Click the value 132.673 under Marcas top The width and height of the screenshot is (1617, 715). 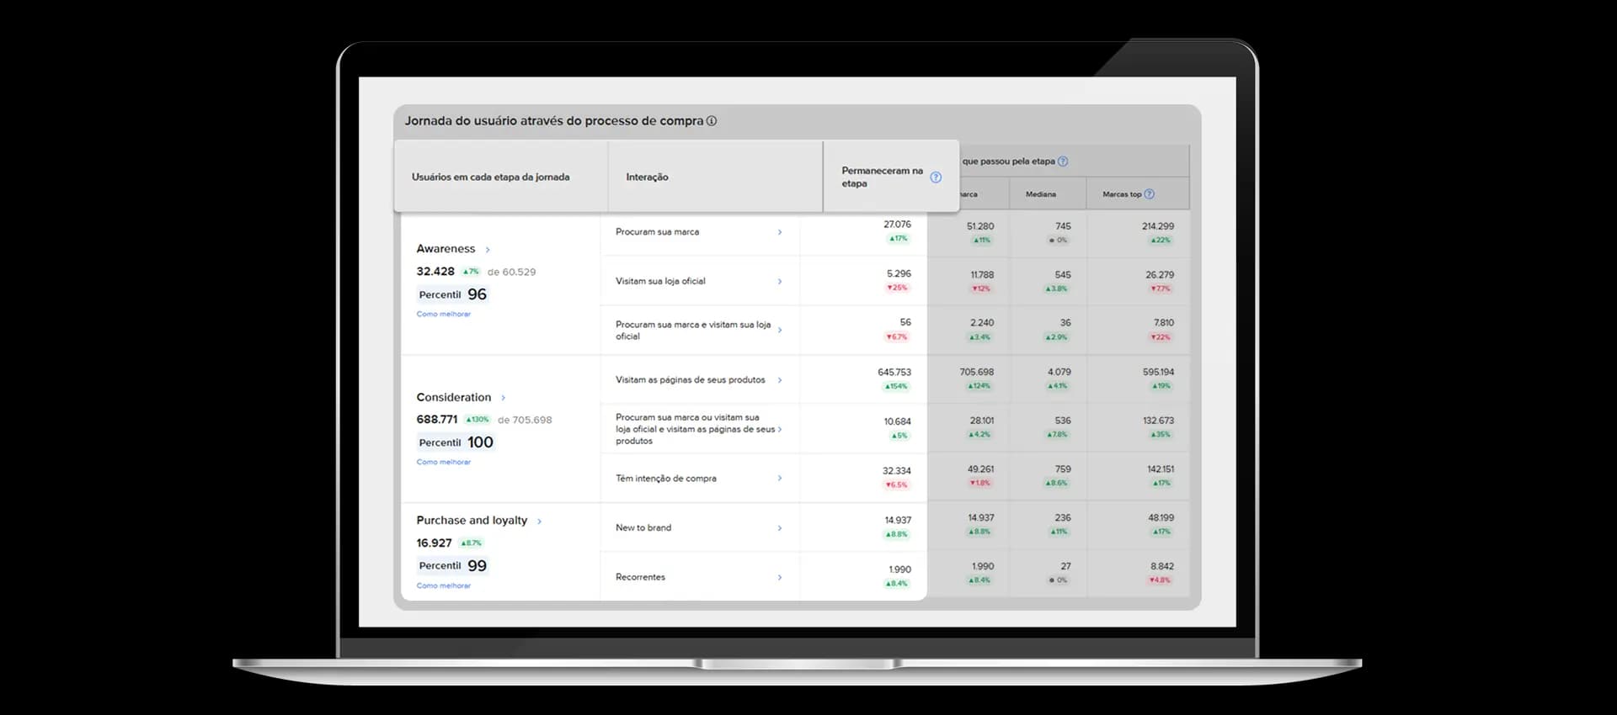point(1158,421)
